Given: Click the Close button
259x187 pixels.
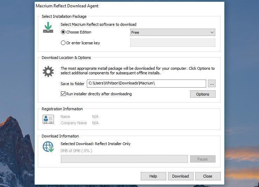Looking at the screenshot, I should click(x=208, y=176).
